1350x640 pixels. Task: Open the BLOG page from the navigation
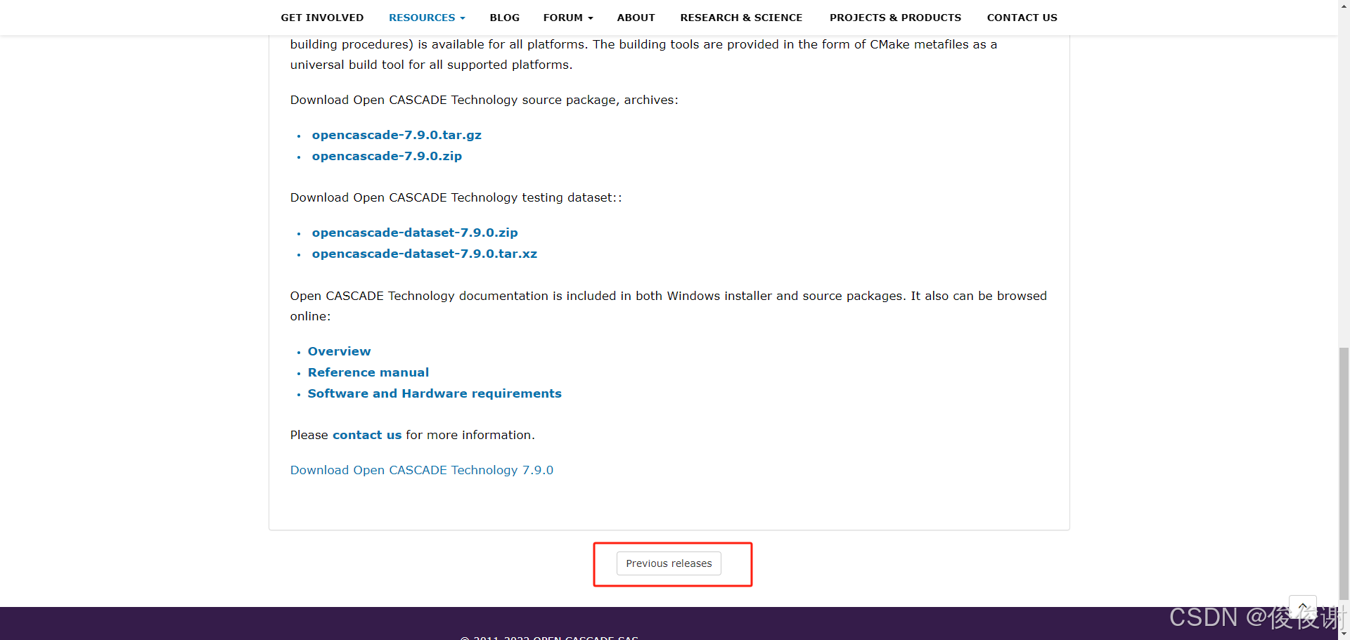[x=504, y=18]
